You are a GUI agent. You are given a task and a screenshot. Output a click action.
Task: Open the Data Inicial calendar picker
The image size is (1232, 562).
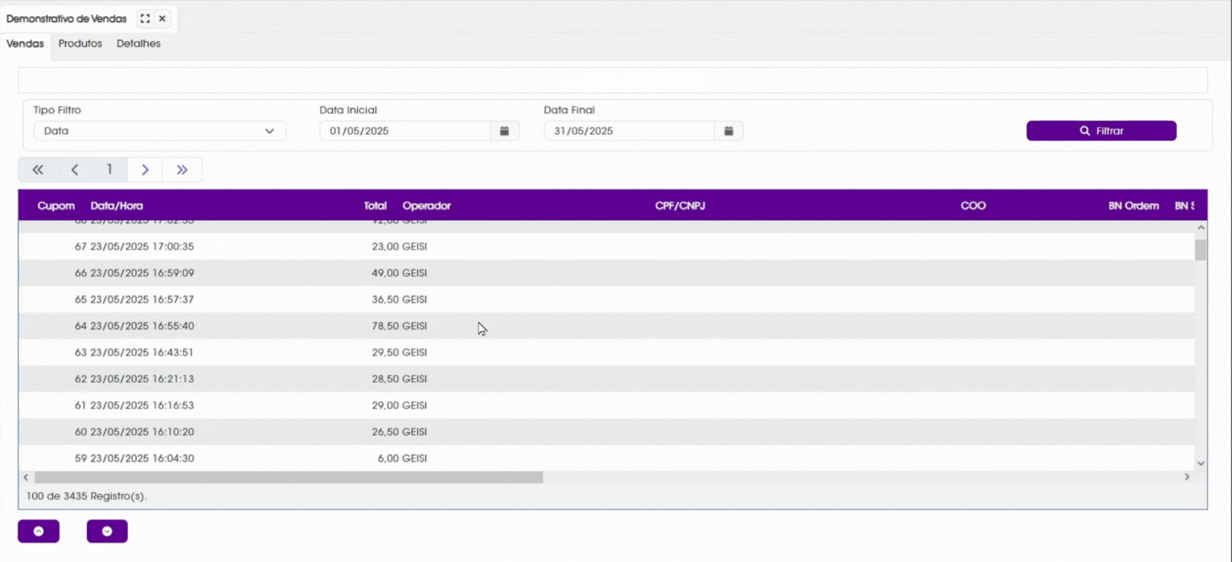505,131
